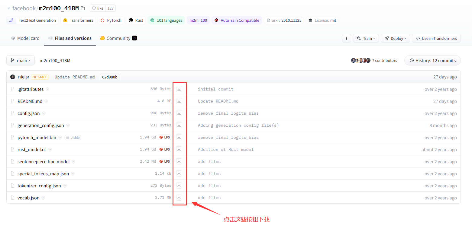472x232 pixels.
Task: Open History: 12 commits
Action: pos(432,60)
